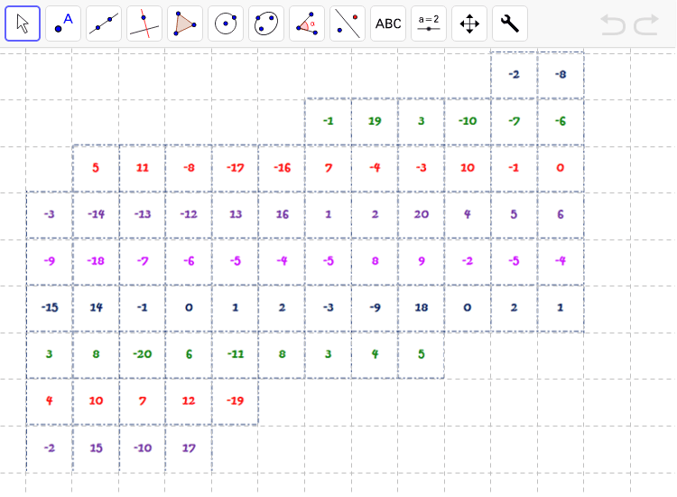Viewport: 677px width, 497px height.
Task: Open the wrench settings menu
Action: coord(510,23)
